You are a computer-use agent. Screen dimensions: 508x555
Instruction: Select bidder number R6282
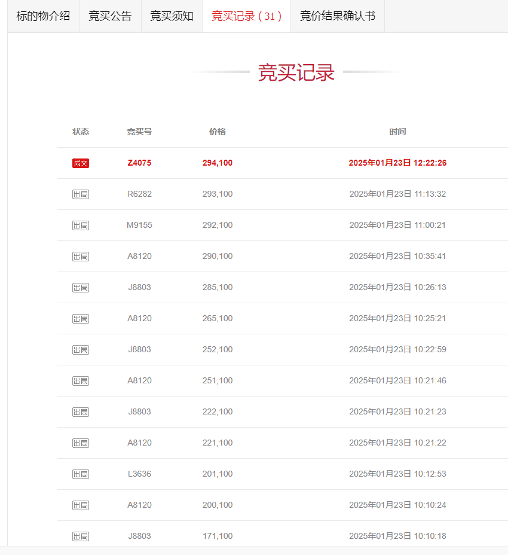coord(139,194)
